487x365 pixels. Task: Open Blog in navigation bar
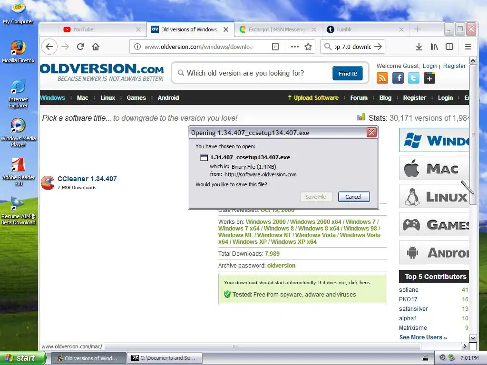pyautogui.click(x=385, y=98)
